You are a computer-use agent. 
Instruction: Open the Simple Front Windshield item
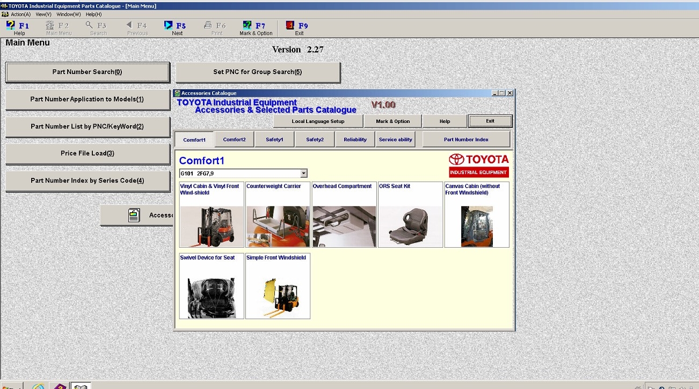(278, 286)
